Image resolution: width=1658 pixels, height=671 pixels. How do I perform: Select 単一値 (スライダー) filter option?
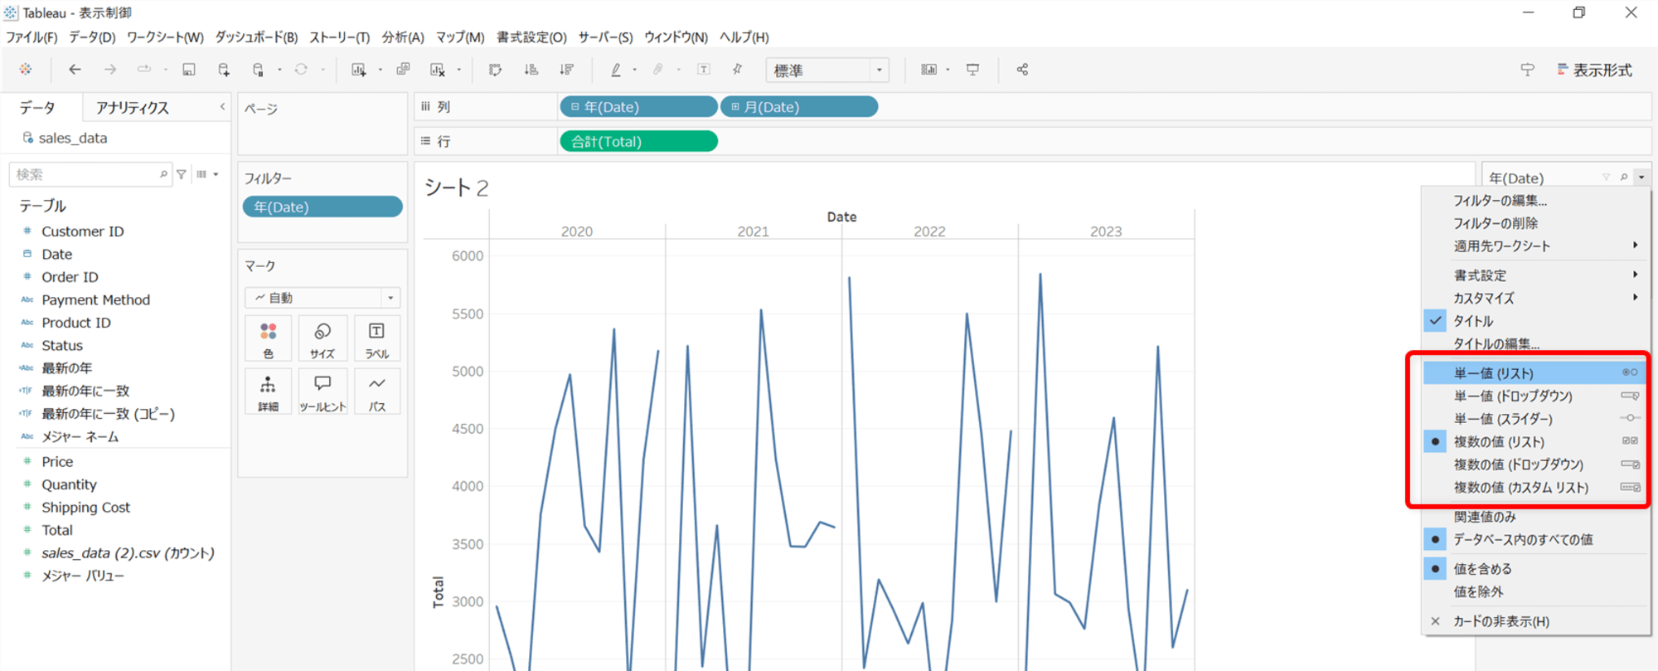[x=1535, y=419]
